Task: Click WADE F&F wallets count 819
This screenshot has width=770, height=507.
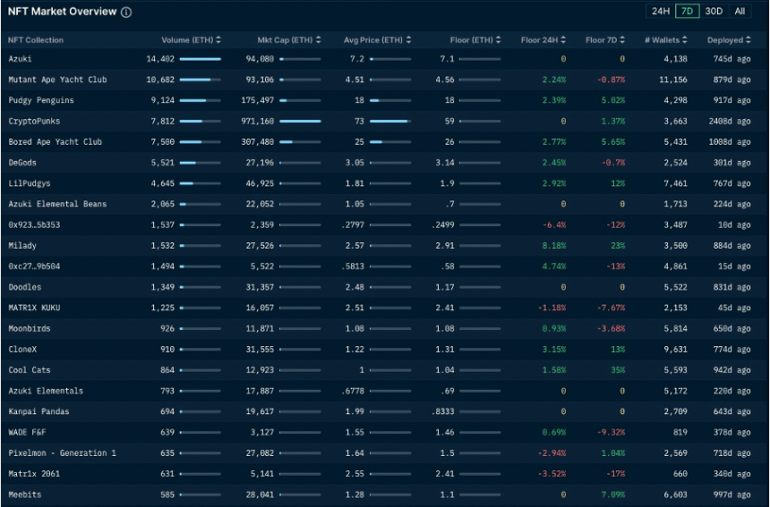Action: point(680,432)
